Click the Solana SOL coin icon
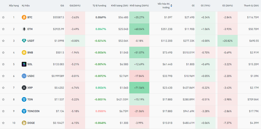This screenshot has height=129, width=261. [24, 64]
